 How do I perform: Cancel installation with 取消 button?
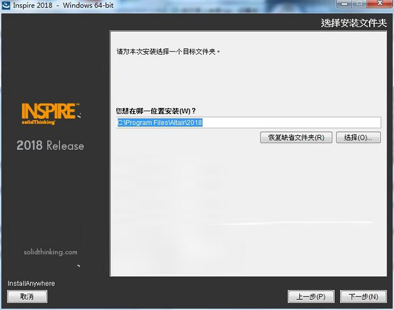click(x=27, y=297)
